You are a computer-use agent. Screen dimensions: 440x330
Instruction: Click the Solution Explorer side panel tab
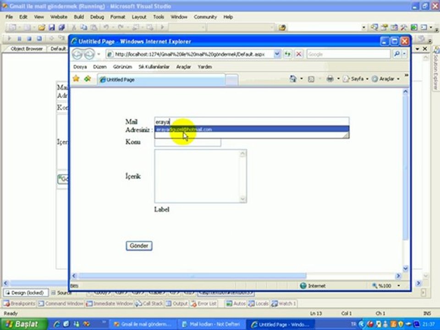click(436, 69)
